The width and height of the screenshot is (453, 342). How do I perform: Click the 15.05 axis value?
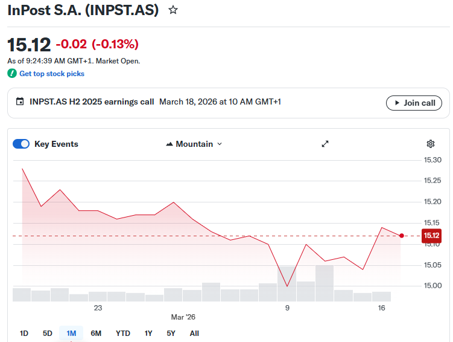point(432,265)
